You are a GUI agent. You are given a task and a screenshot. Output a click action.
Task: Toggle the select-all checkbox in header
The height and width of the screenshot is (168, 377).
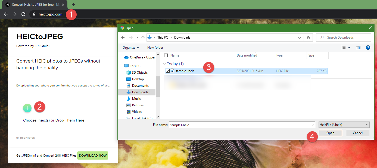tap(166, 55)
